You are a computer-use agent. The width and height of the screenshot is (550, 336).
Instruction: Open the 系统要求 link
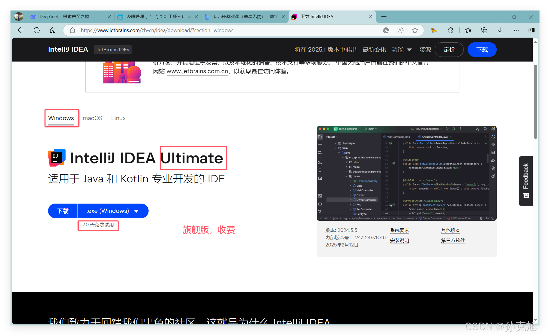(399, 230)
